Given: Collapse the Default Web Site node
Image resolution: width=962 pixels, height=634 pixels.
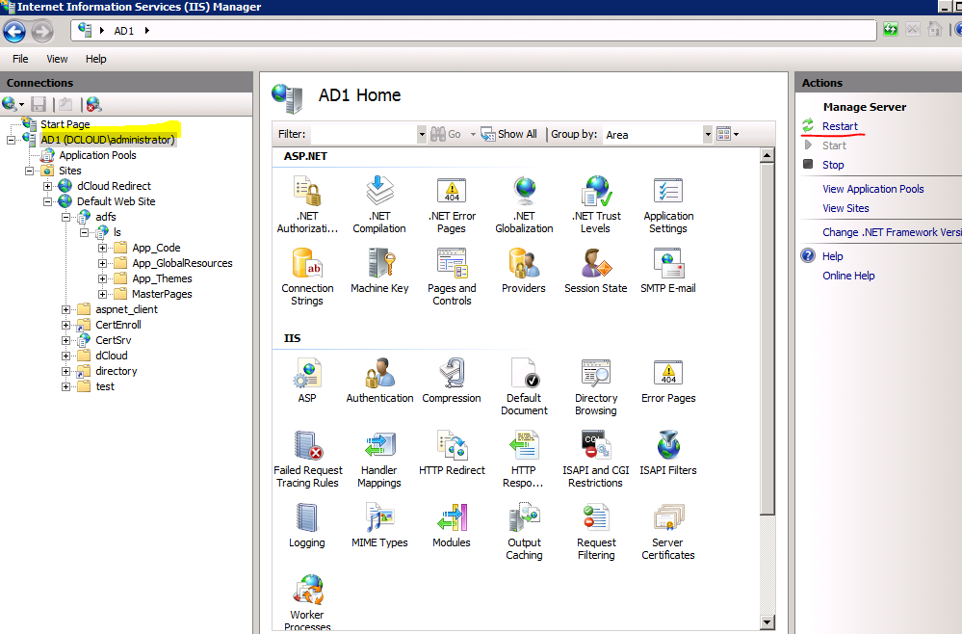Looking at the screenshot, I should pyautogui.click(x=48, y=201).
